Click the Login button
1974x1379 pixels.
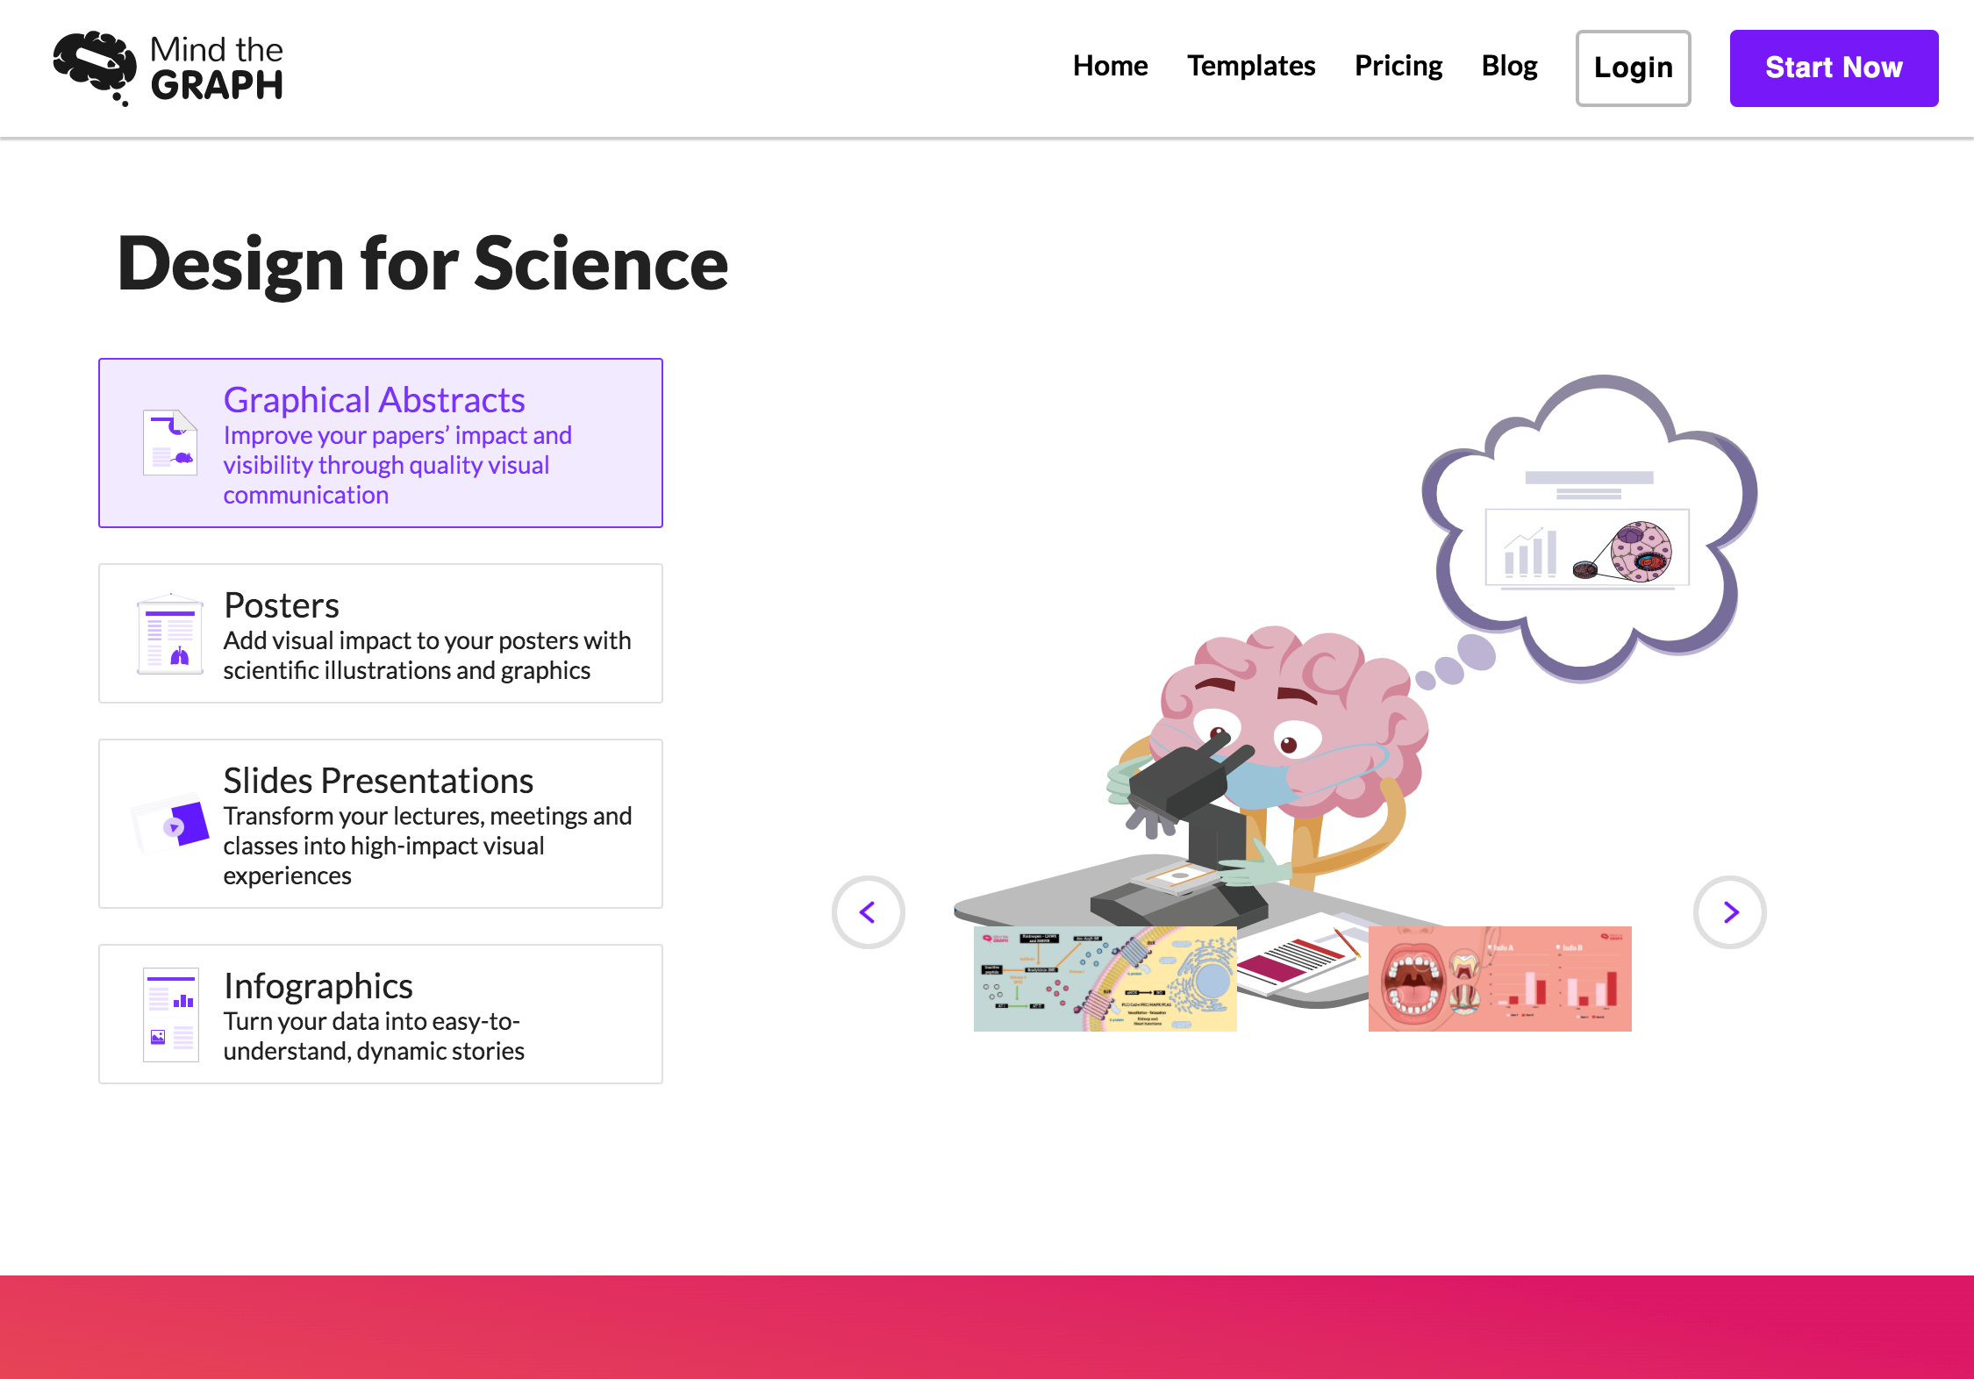coord(1633,68)
